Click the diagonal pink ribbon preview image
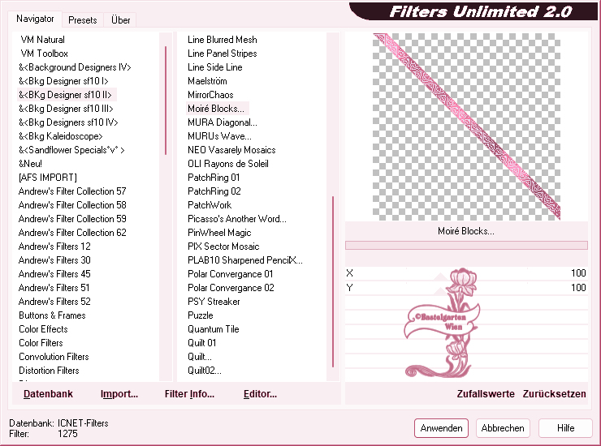601x446 pixels. [x=466, y=126]
